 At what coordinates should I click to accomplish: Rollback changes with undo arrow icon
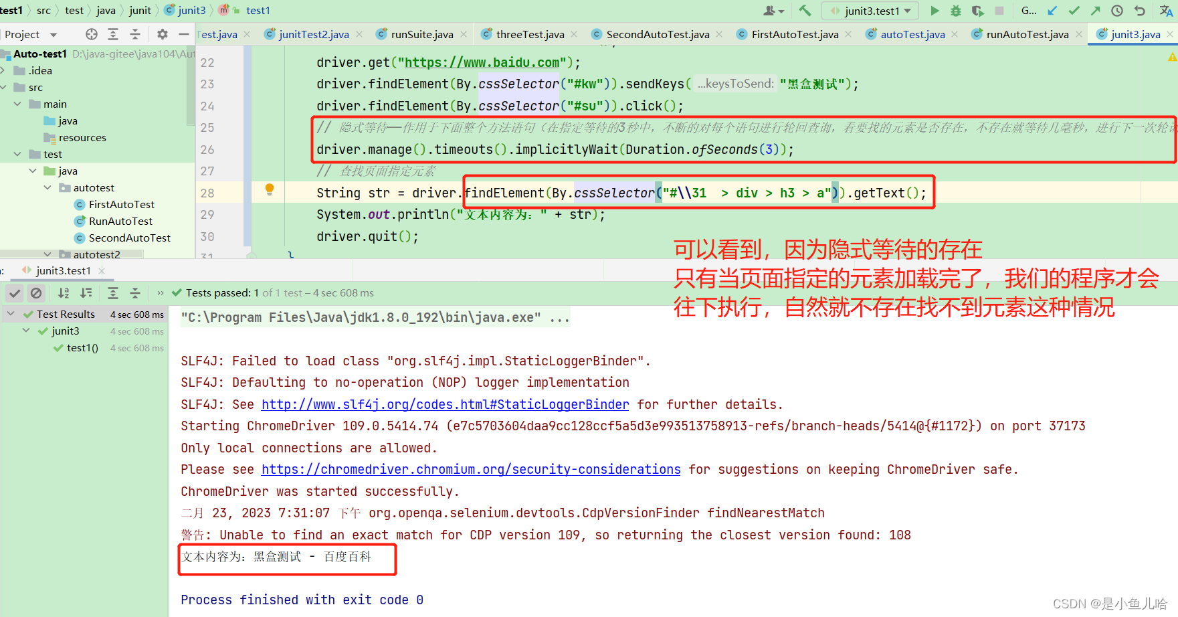[1140, 11]
